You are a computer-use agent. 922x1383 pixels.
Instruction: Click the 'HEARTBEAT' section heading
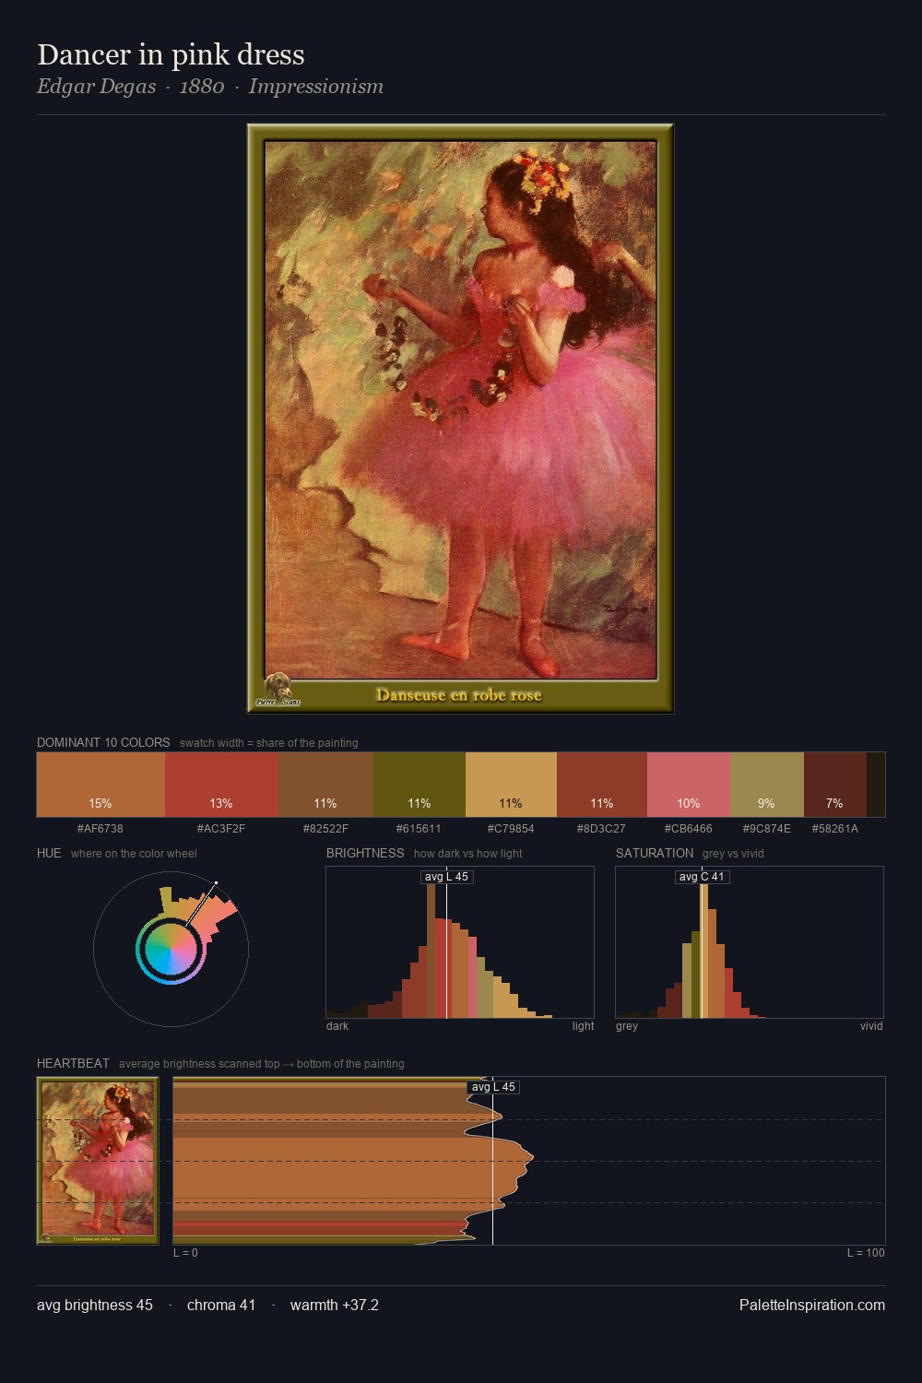(x=73, y=1063)
